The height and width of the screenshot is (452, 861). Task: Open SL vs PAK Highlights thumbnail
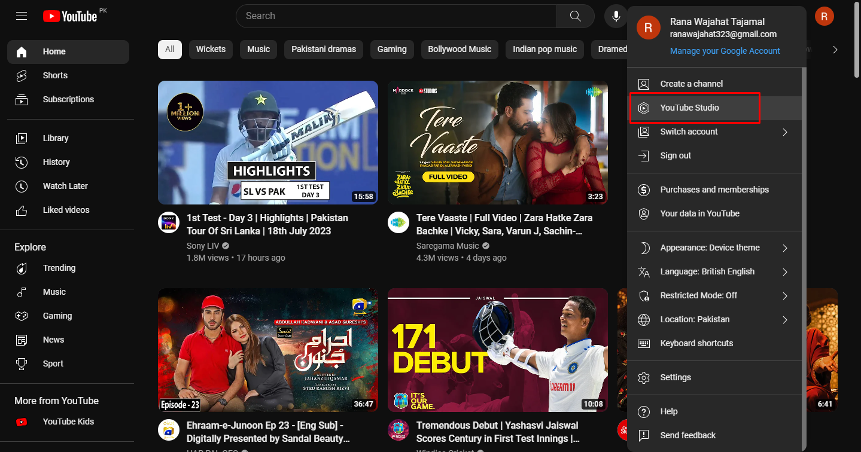(268, 143)
